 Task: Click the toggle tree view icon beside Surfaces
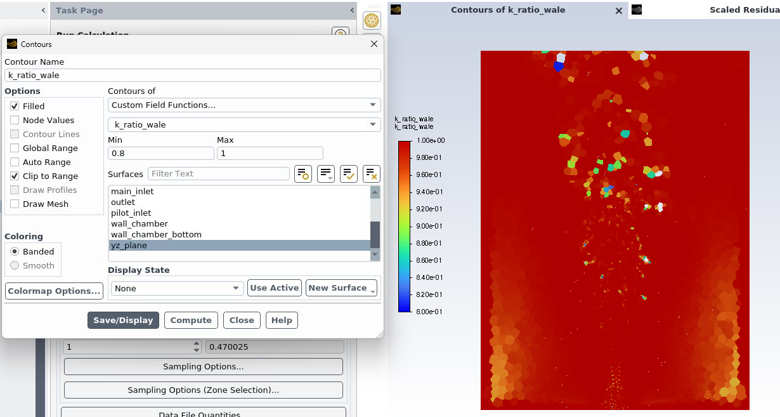(302, 174)
